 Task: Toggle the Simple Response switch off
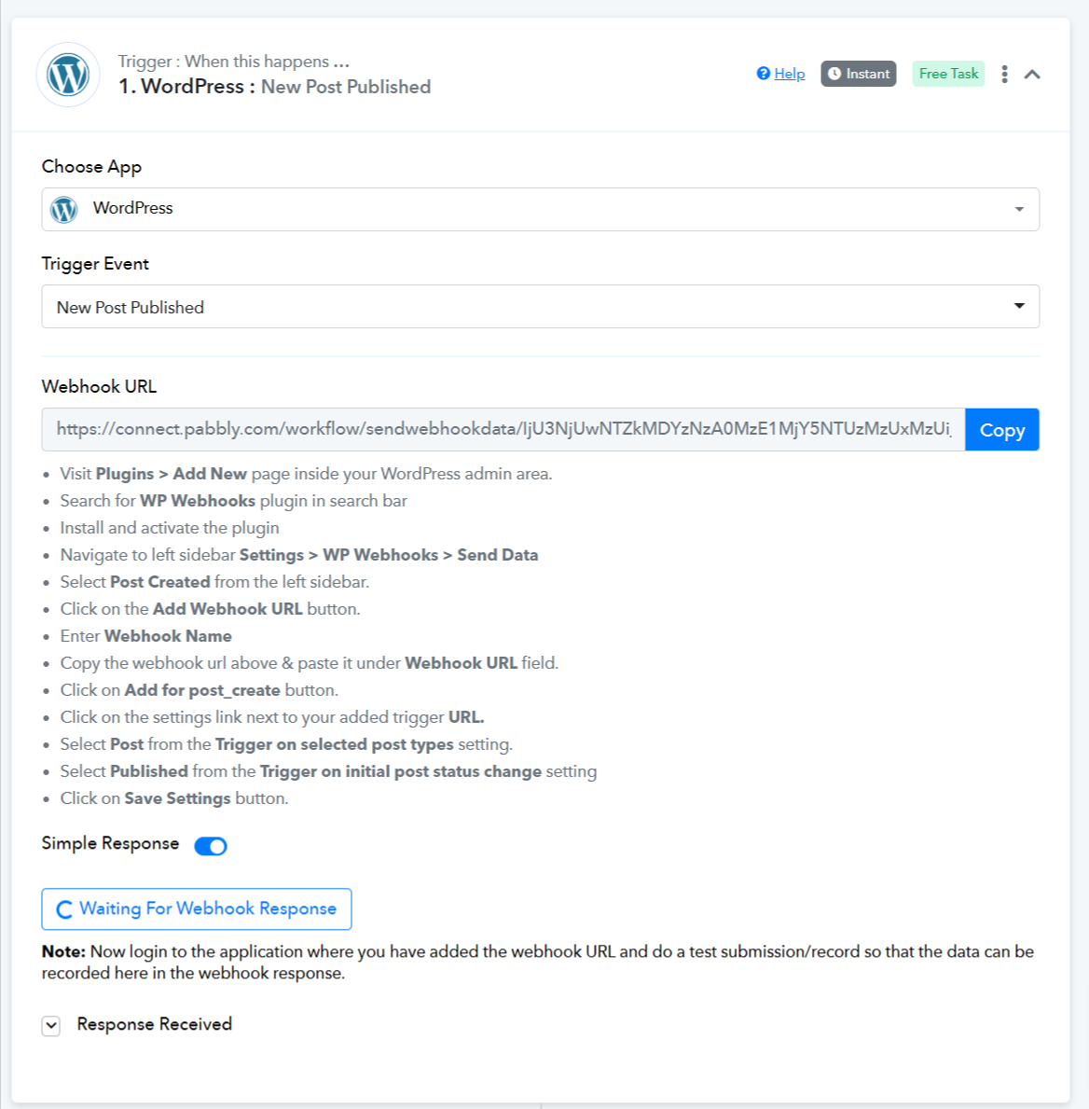pos(211,846)
